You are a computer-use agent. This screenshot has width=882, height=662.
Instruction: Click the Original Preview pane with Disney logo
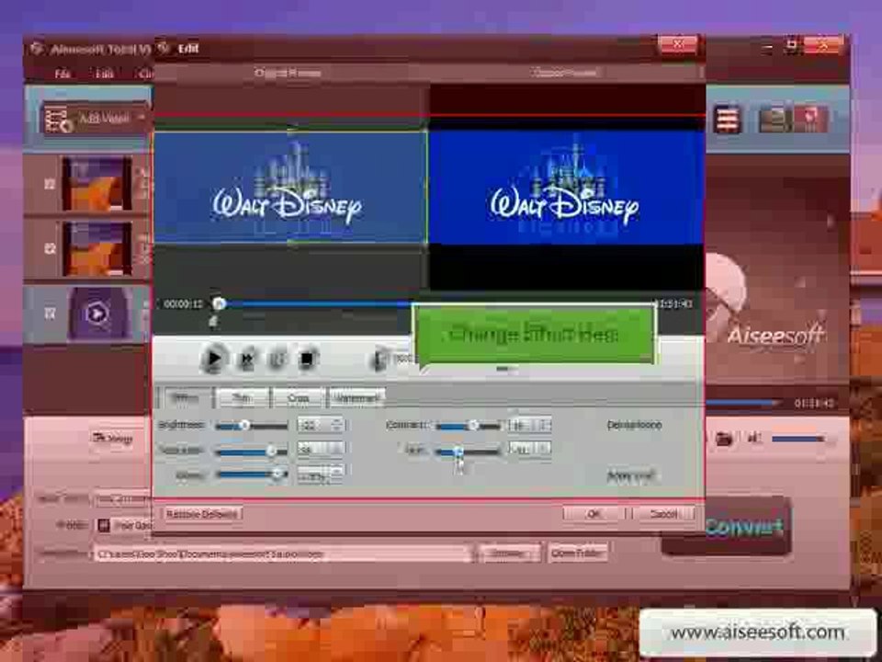(x=289, y=187)
